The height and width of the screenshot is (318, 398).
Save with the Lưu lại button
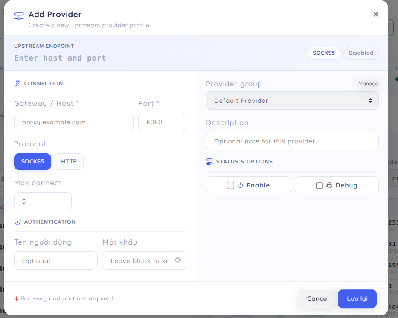(x=357, y=299)
